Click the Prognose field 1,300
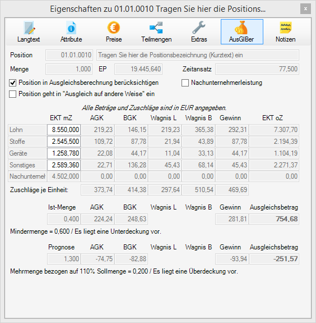 coord(64,259)
